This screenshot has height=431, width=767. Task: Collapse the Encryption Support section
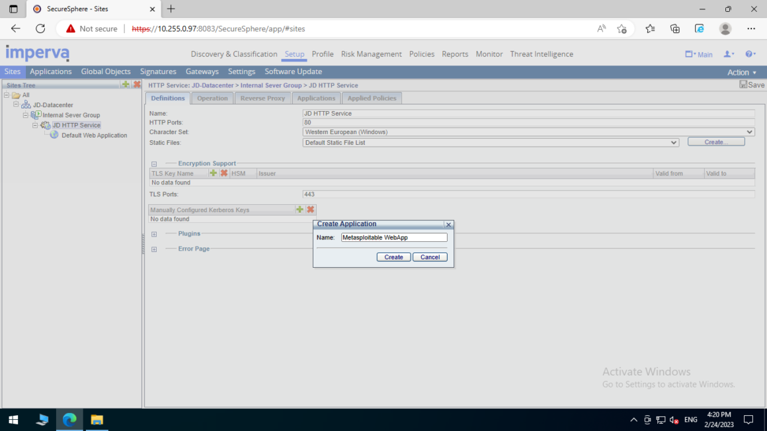click(154, 163)
